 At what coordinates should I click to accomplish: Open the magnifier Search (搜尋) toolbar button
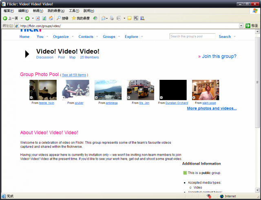tap(62, 18)
